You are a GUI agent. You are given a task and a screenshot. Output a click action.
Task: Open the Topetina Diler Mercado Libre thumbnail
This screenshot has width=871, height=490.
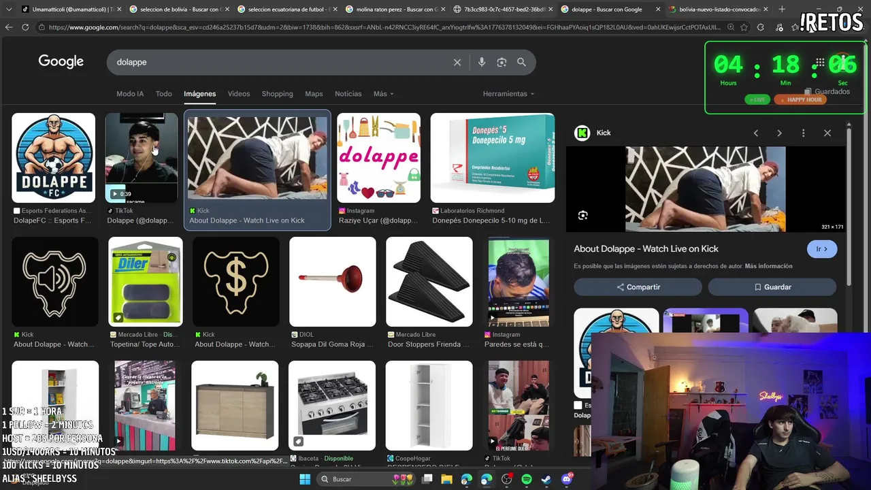tap(146, 282)
